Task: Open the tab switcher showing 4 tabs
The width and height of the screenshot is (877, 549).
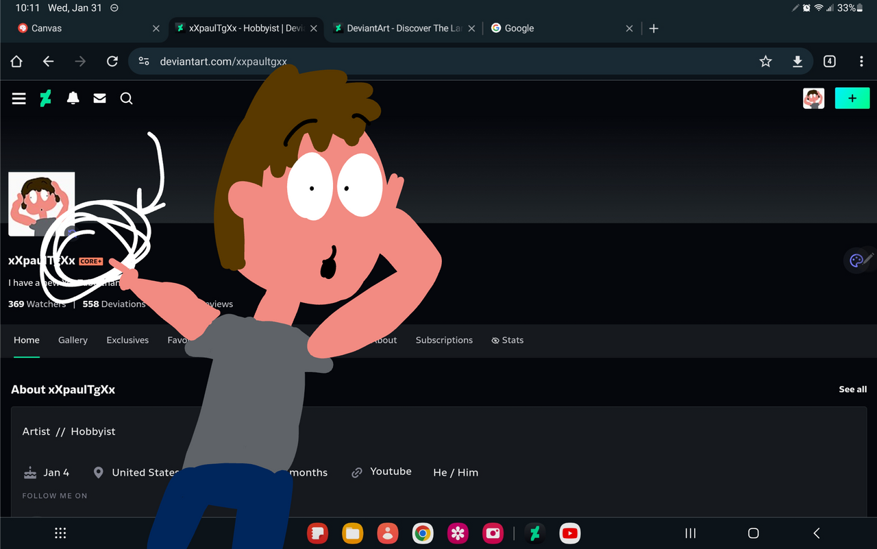Action: pyautogui.click(x=829, y=62)
